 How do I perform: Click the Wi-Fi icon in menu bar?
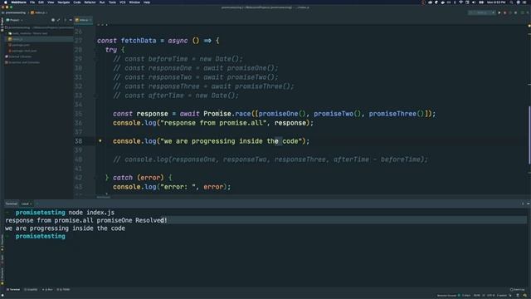460,2
